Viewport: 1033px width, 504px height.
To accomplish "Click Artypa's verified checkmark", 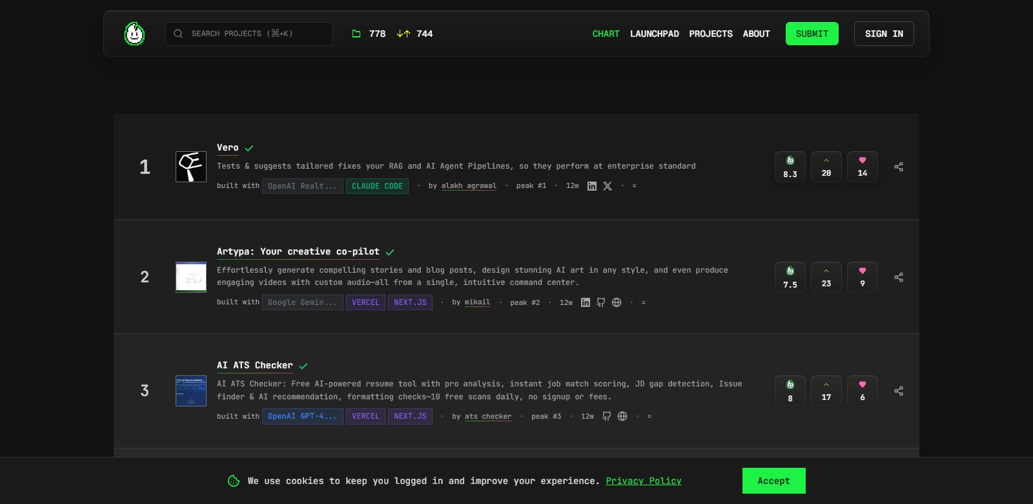I will [x=390, y=253].
